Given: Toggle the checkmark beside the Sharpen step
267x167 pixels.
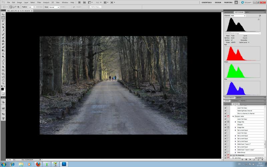Looking at the screenshot, I should click(225, 125).
